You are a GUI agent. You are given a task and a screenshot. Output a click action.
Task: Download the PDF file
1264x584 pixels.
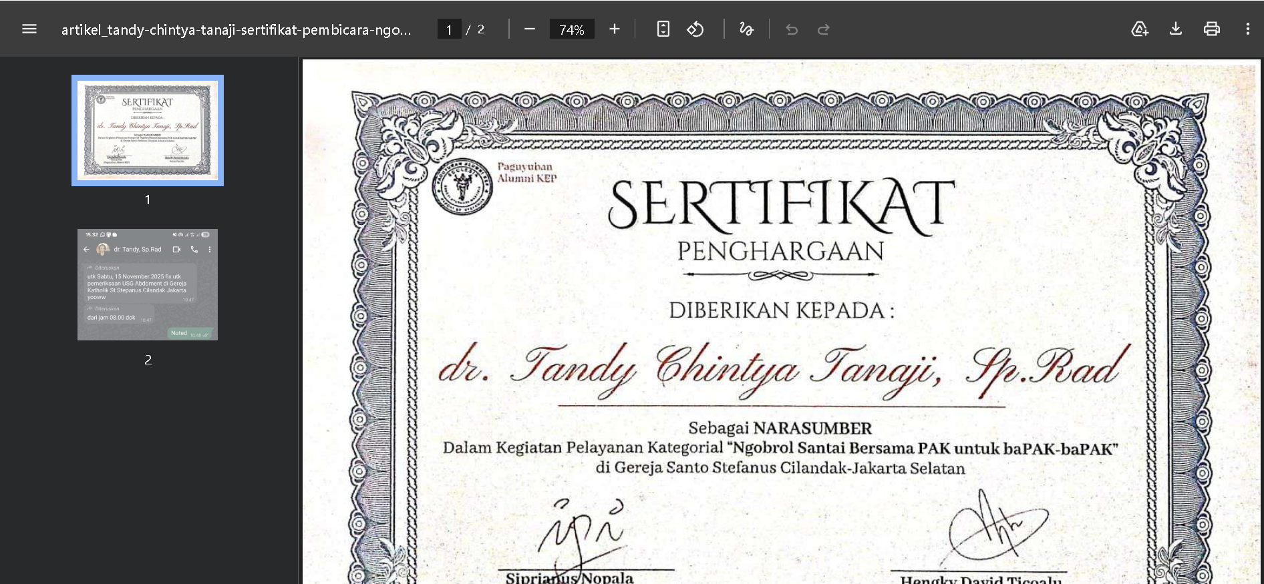tap(1176, 29)
